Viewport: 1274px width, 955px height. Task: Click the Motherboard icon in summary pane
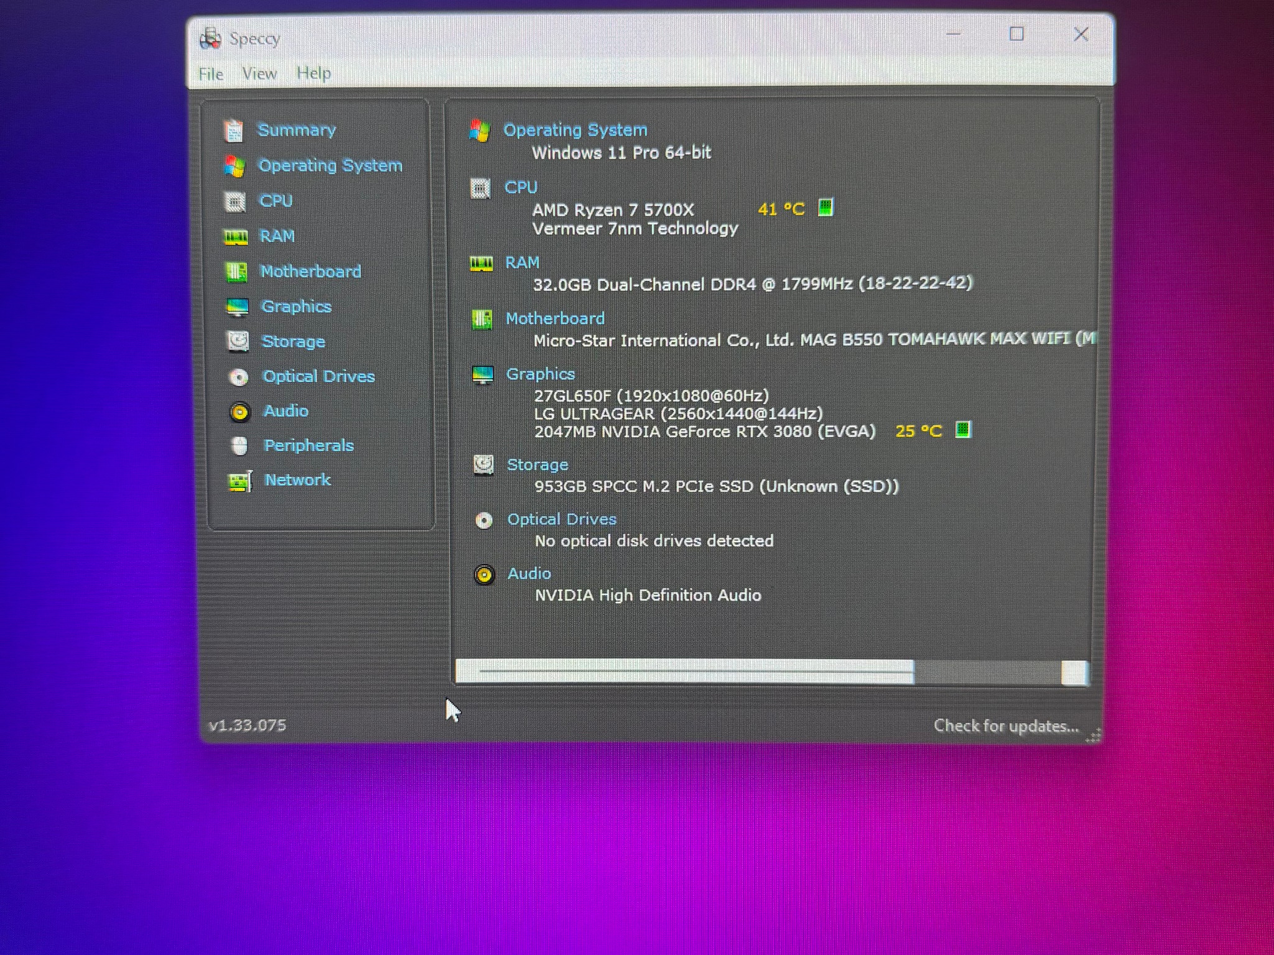pyautogui.click(x=481, y=319)
